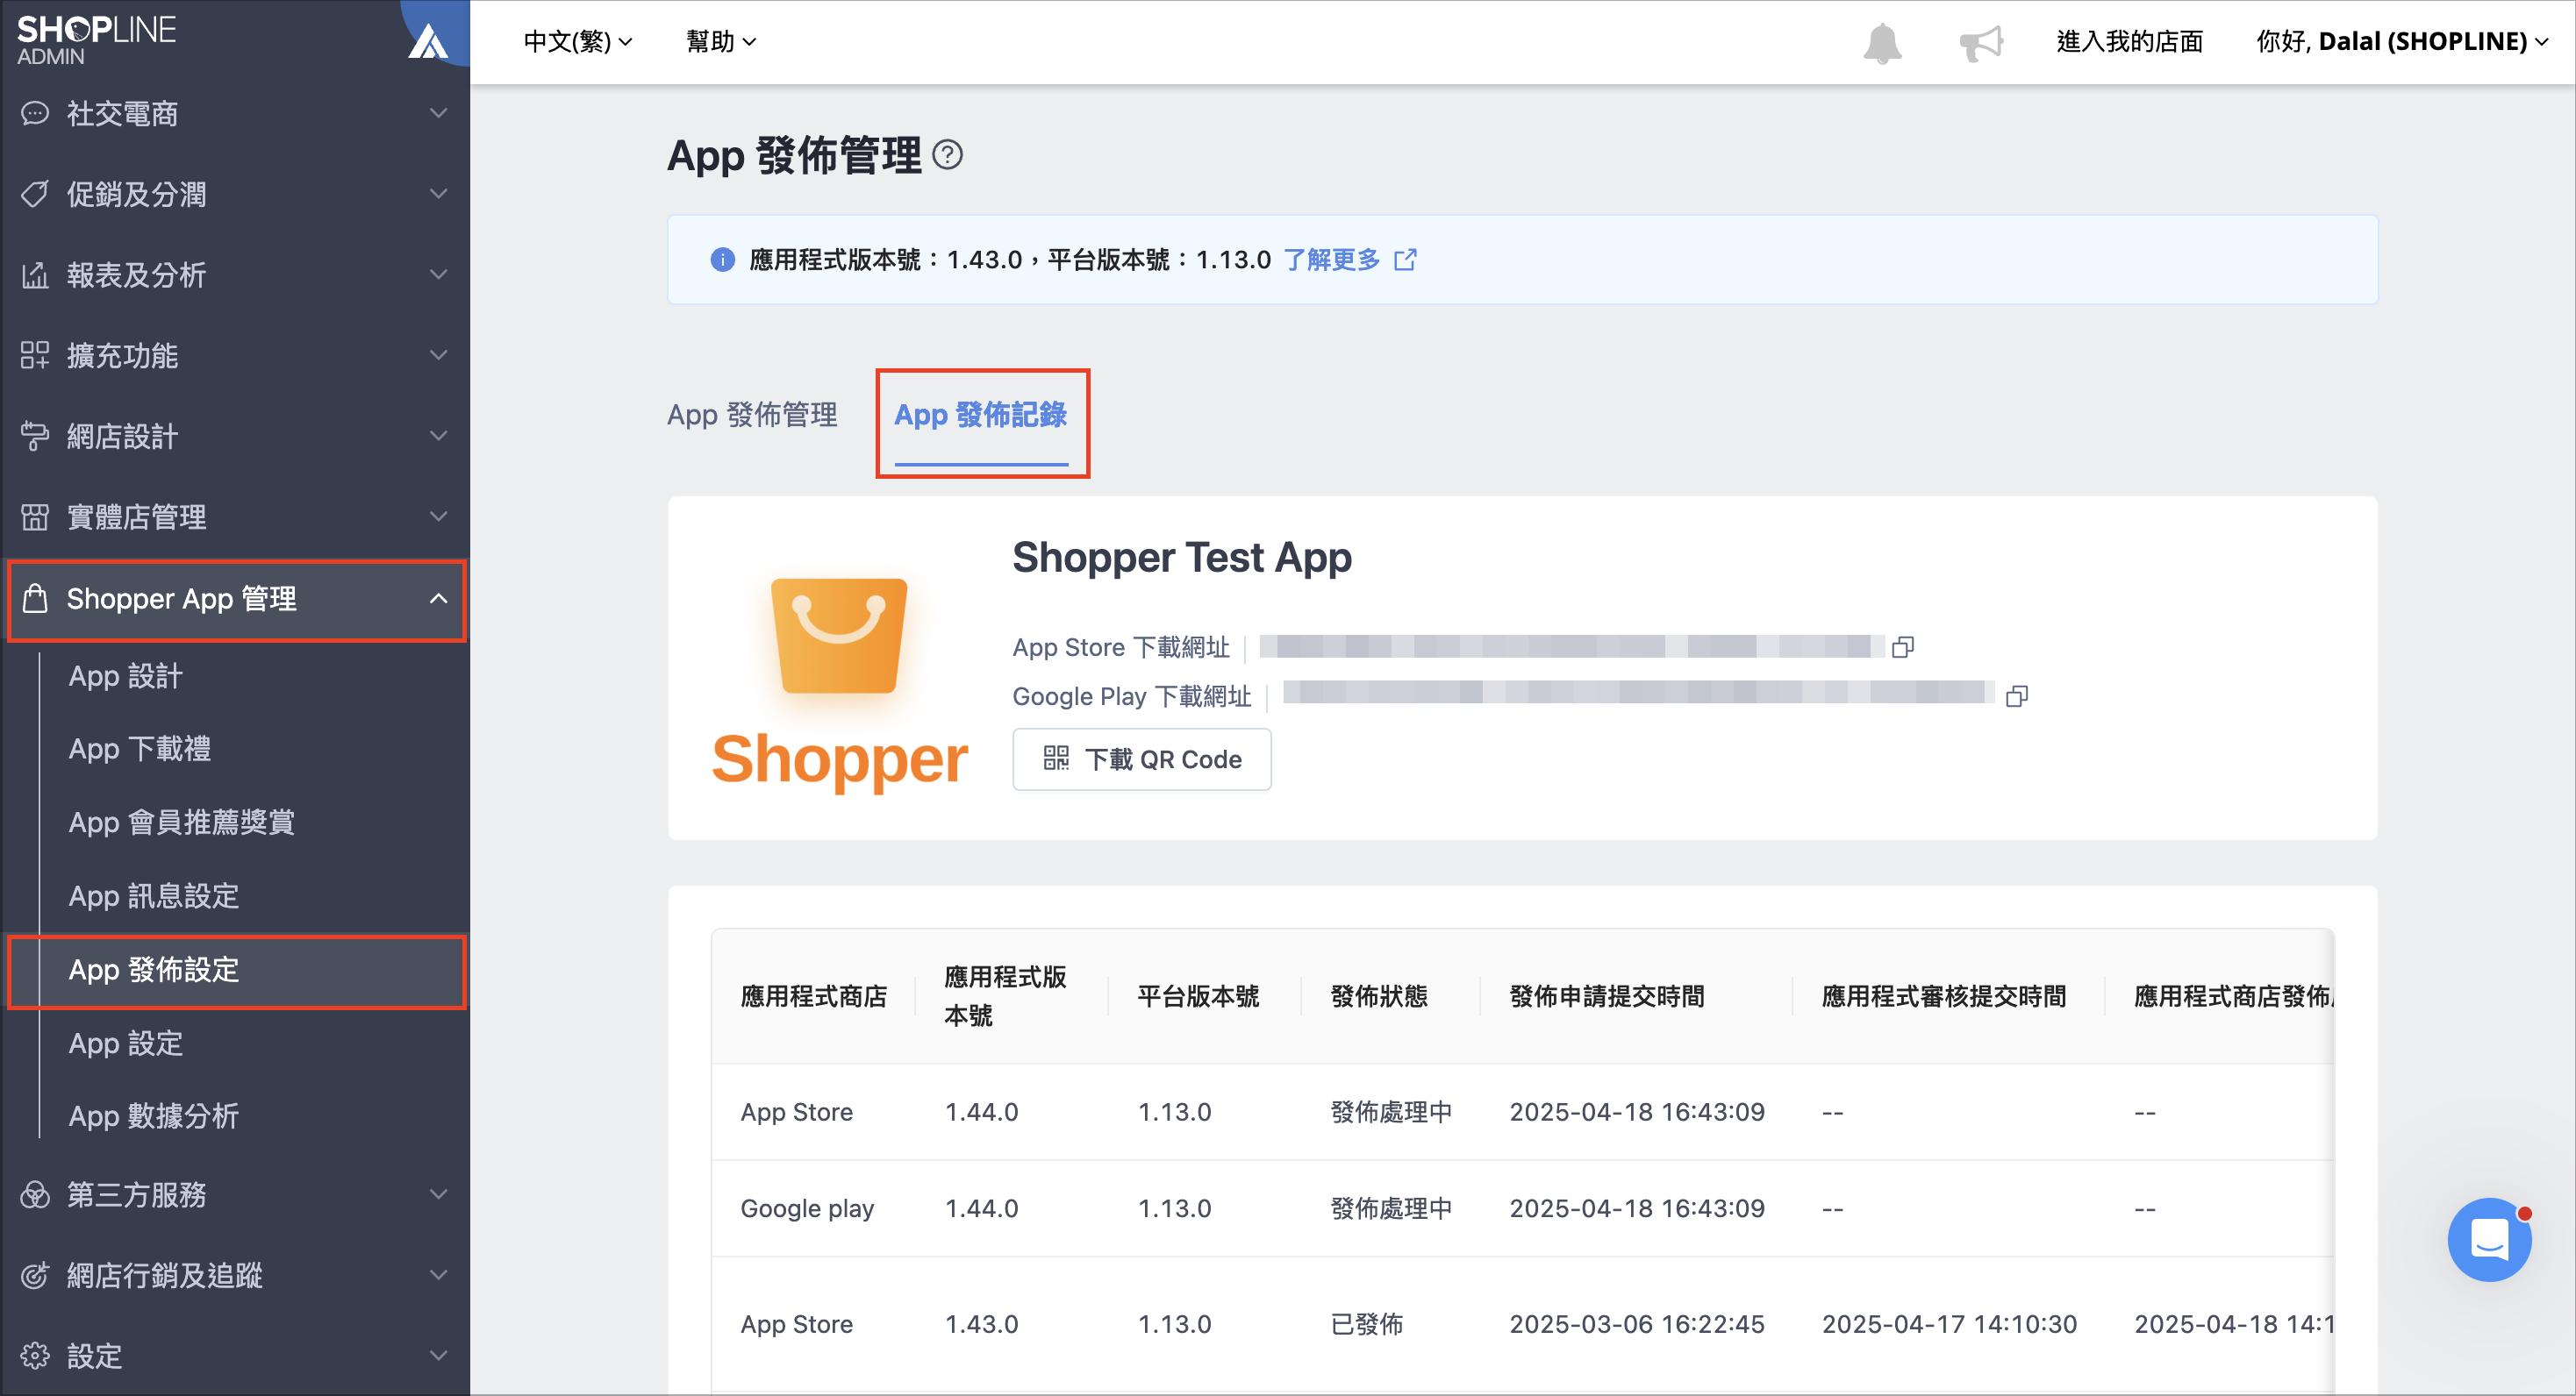Click the 2025-03-06 16:22:45 submission time cell
The image size is (2576, 1396).
1637,1324
